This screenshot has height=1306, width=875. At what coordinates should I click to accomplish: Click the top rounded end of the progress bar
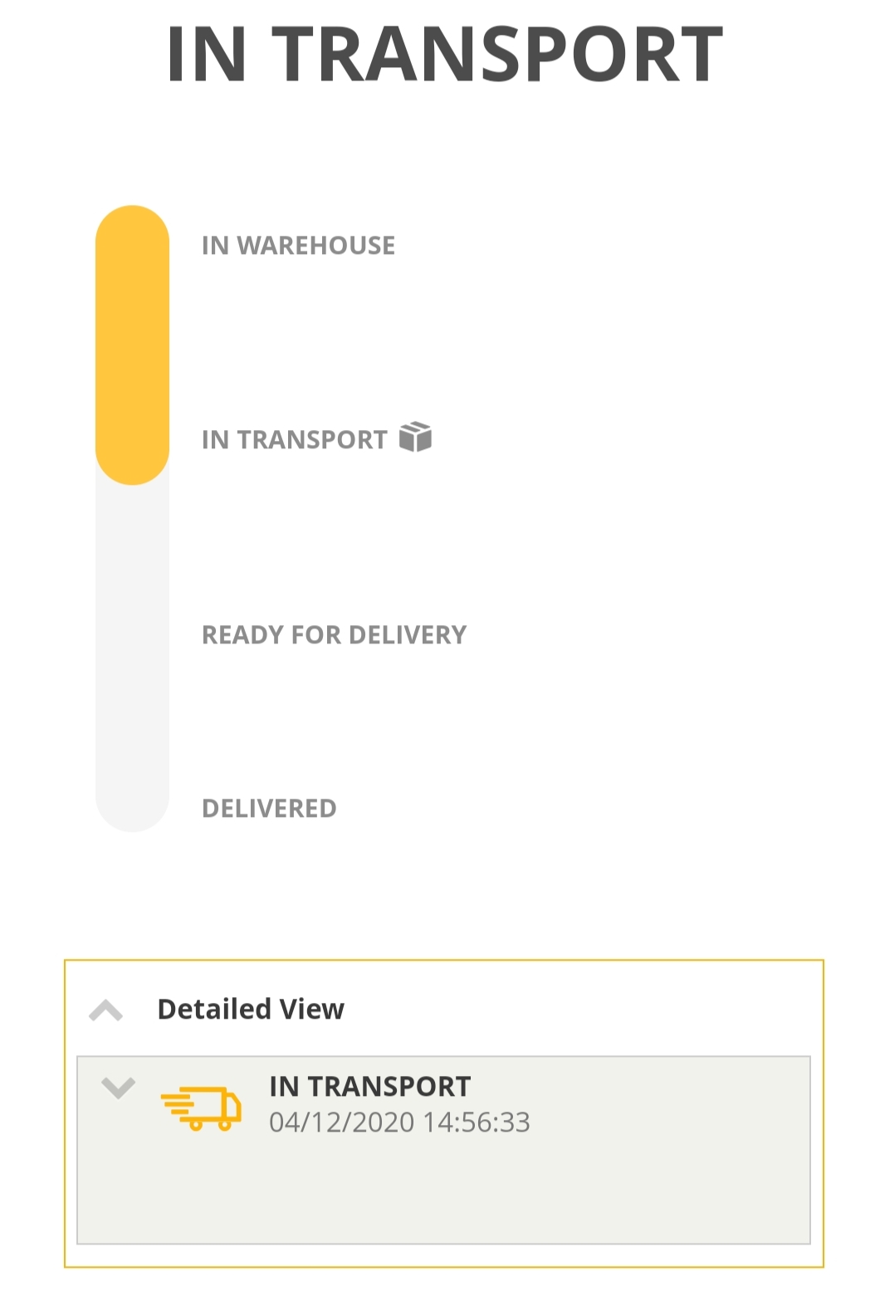pos(132,226)
